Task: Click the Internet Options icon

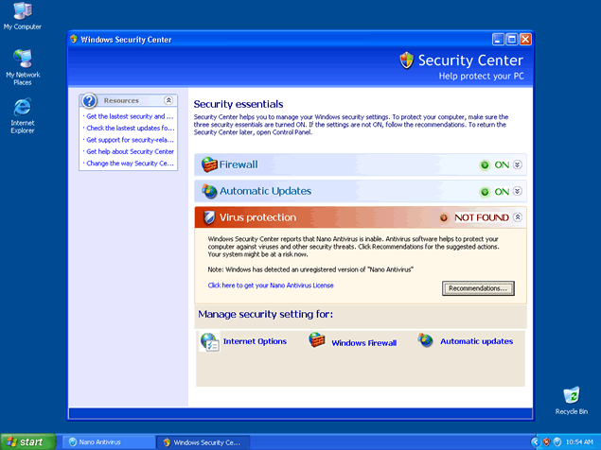Action: tap(209, 341)
